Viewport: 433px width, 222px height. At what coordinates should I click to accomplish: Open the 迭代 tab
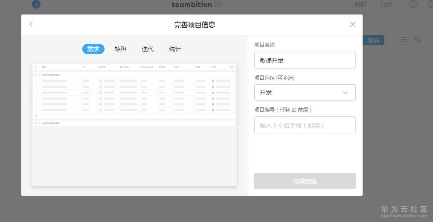tap(148, 49)
